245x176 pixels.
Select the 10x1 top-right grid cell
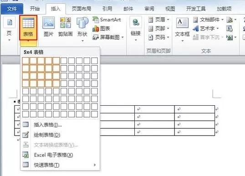(x=95, y=61)
